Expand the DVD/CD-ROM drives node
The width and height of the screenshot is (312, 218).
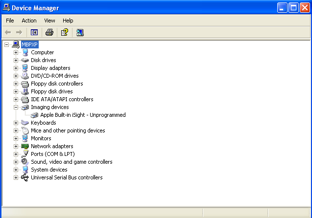point(16,76)
